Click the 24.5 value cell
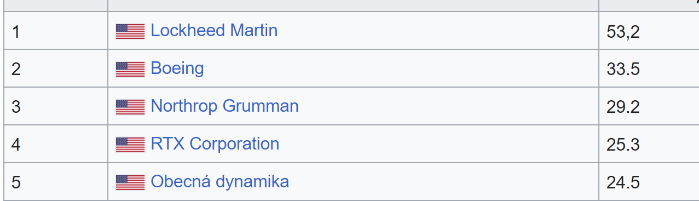Image resolution: width=699 pixels, height=201 pixels. tap(649, 182)
